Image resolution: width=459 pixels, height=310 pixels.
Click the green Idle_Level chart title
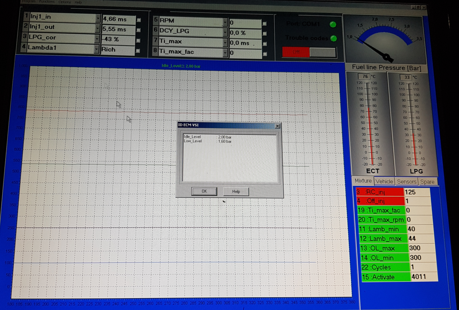181,66
